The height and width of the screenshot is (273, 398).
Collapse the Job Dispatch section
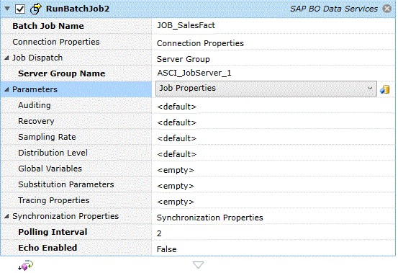click(x=7, y=58)
